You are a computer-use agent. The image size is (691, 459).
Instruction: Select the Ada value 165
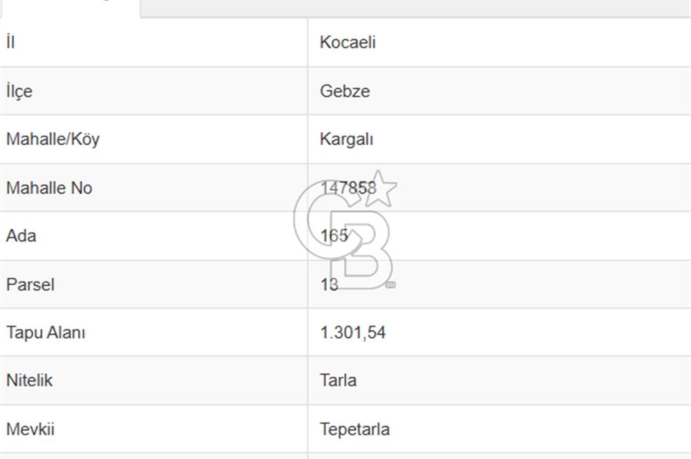pos(334,236)
